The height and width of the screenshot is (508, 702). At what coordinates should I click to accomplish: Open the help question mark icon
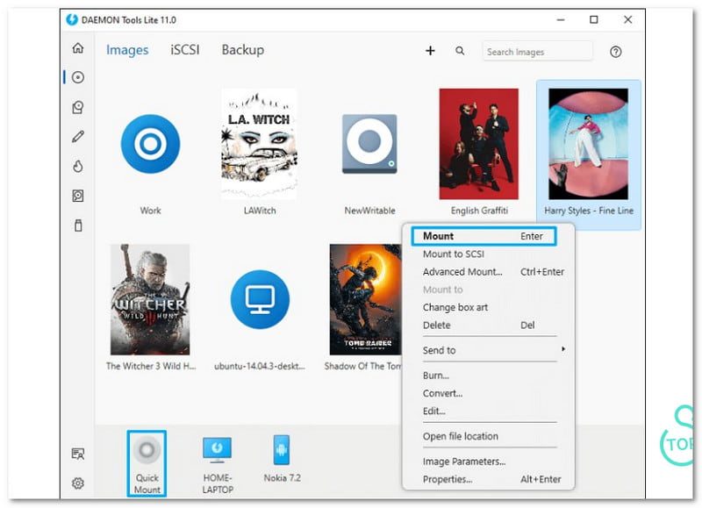(615, 52)
